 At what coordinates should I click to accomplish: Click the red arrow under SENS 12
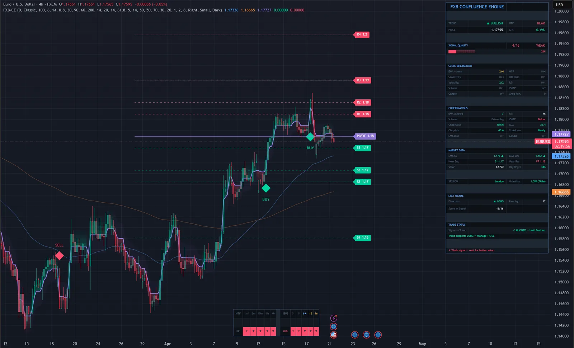click(x=311, y=331)
